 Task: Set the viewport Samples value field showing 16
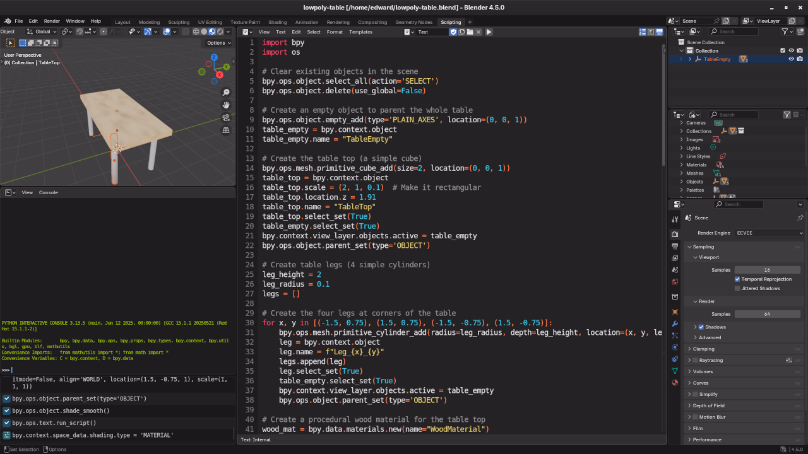(x=767, y=270)
